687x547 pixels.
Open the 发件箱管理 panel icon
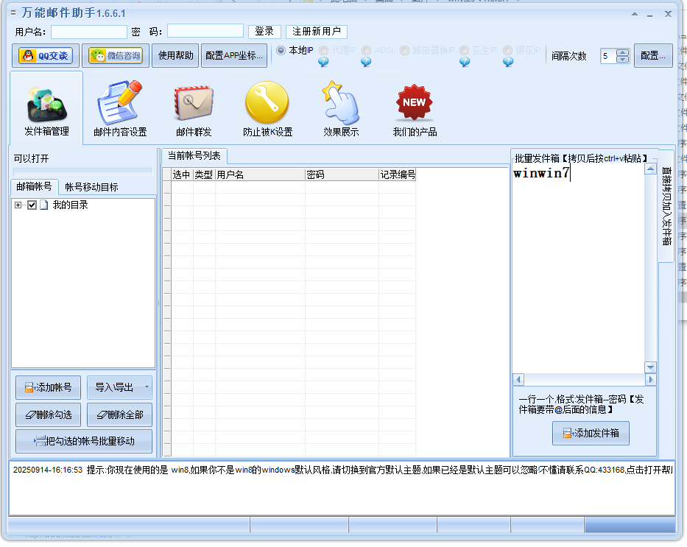click(x=46, y=103)
